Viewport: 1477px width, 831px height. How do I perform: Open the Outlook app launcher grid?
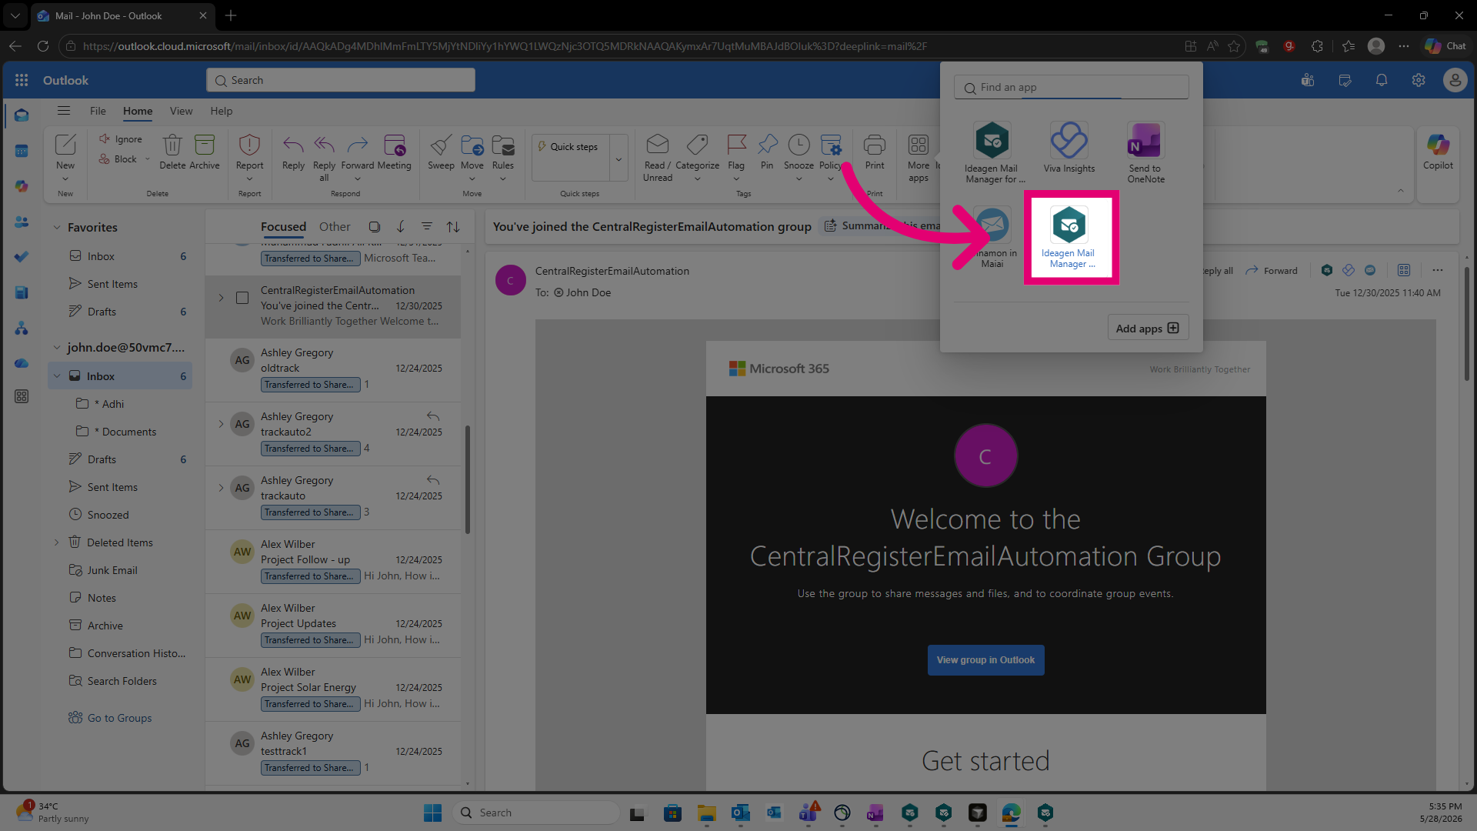click(x=22, y=80)
